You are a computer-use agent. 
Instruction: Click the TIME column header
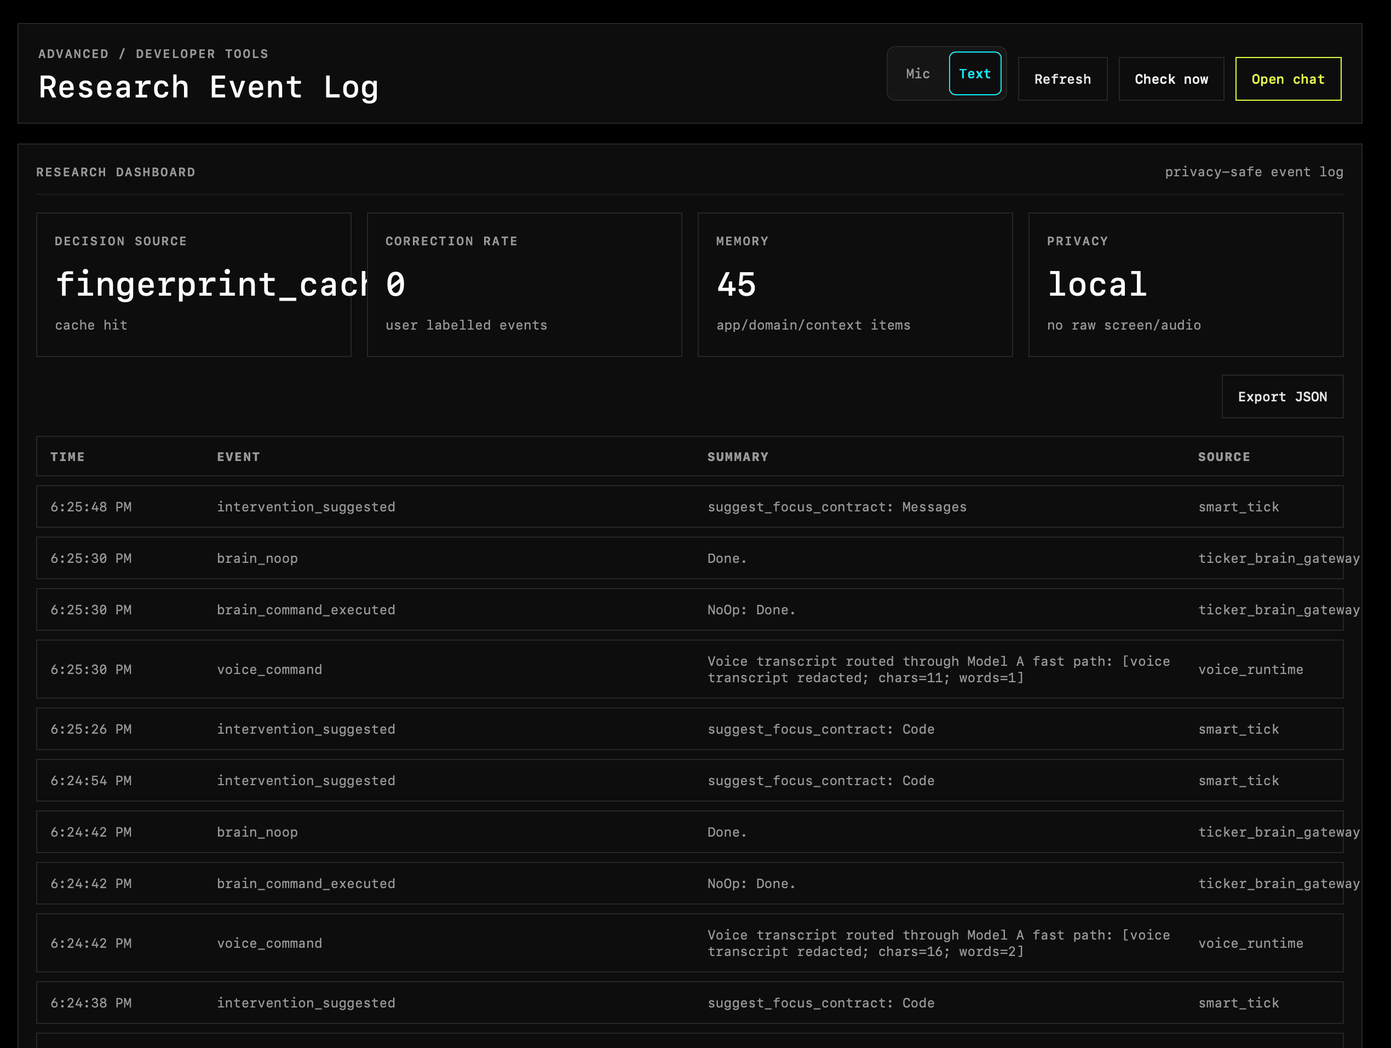coord(67,457)
